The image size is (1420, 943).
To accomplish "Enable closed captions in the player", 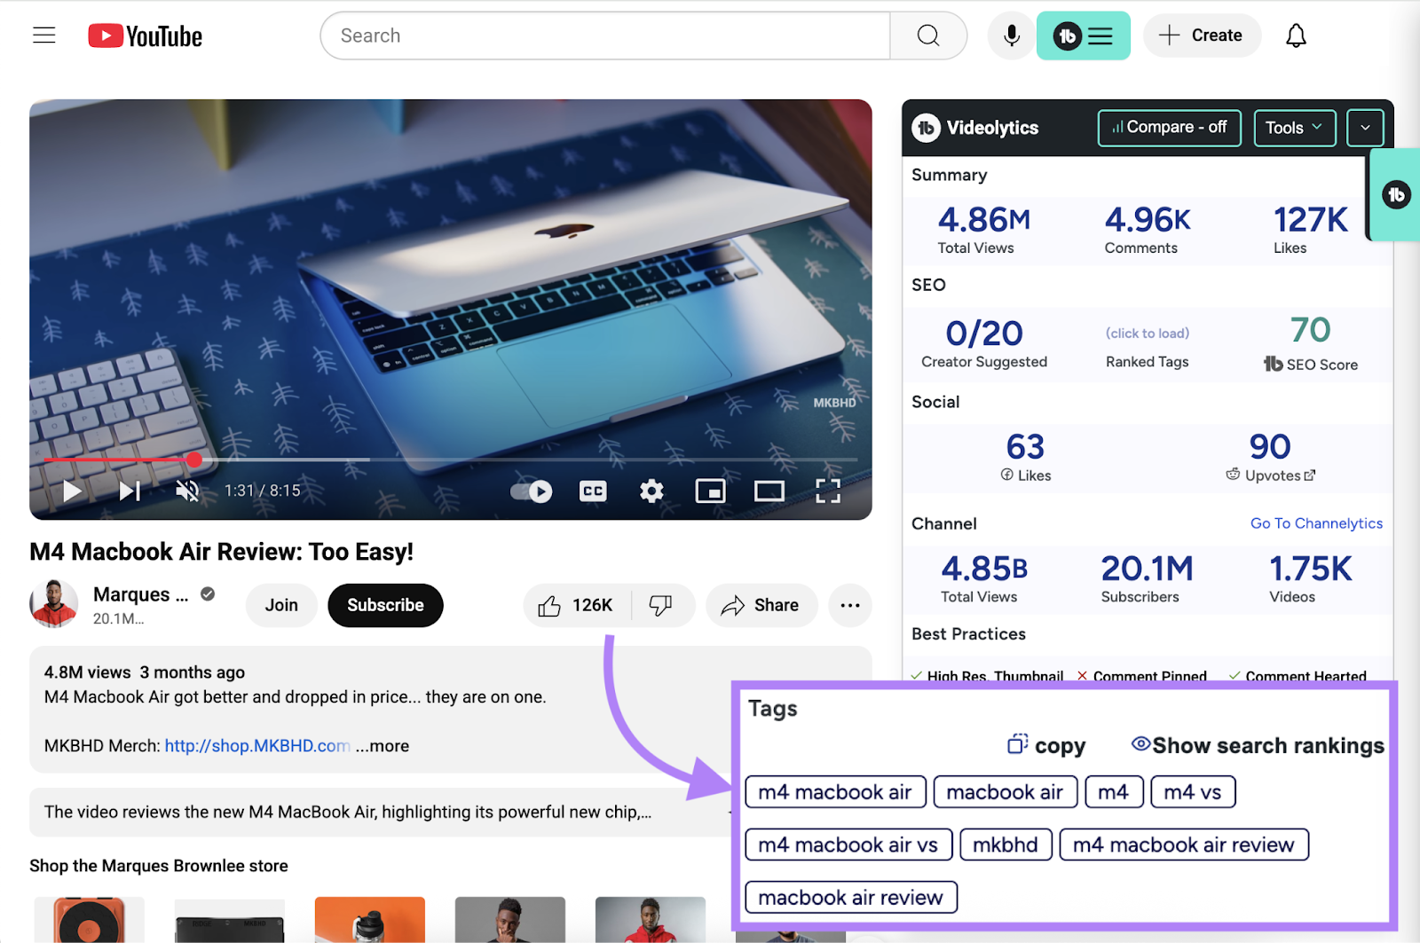I will click(592, 491).
